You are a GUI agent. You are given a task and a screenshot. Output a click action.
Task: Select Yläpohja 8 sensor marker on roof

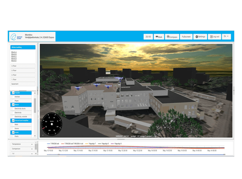(97, 85)
